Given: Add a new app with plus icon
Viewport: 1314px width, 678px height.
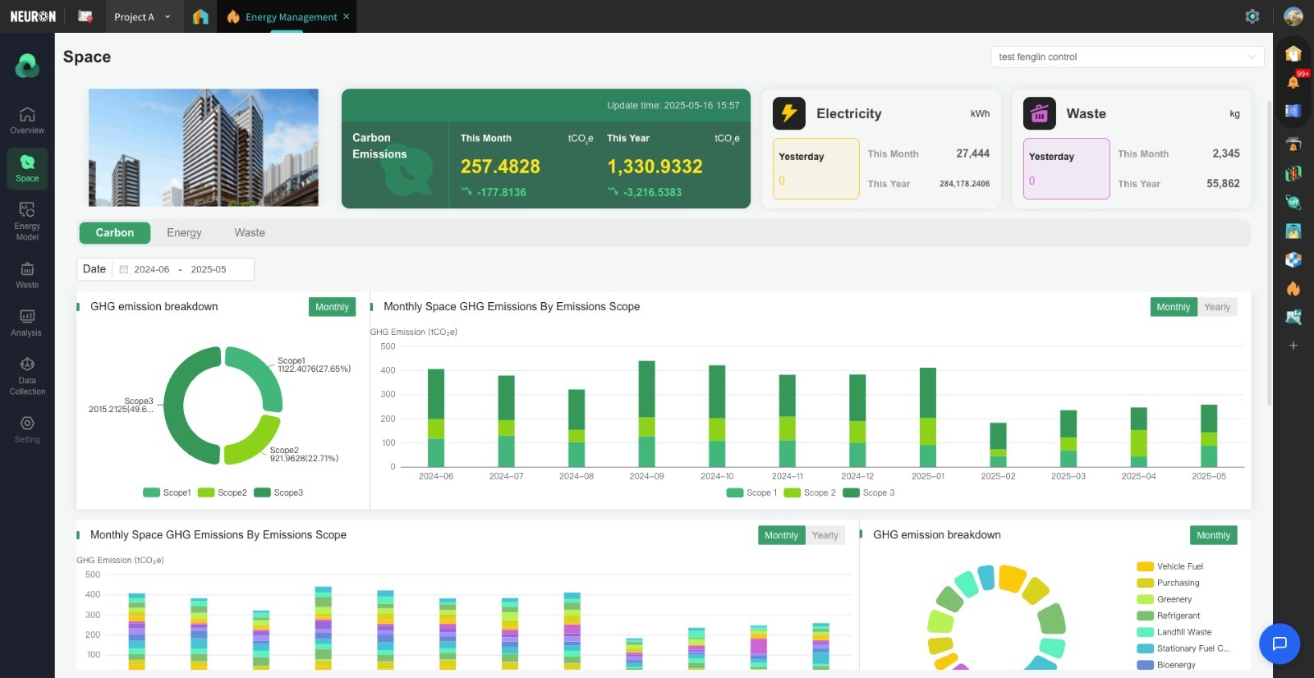Looking at the screenshot, I should tap(1293, 346).
